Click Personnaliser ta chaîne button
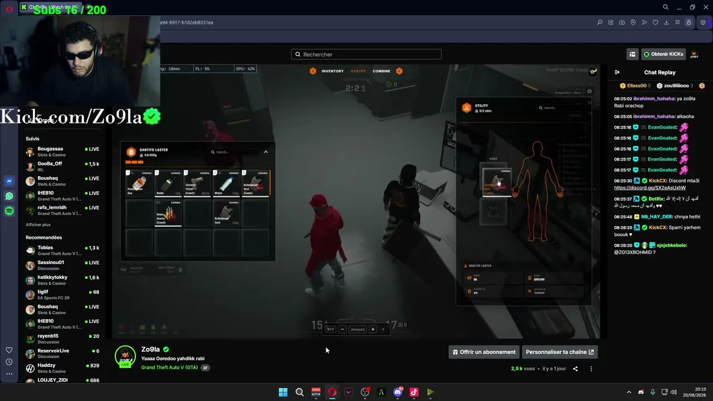The image size is (713, 401). [x=560, y=352]
